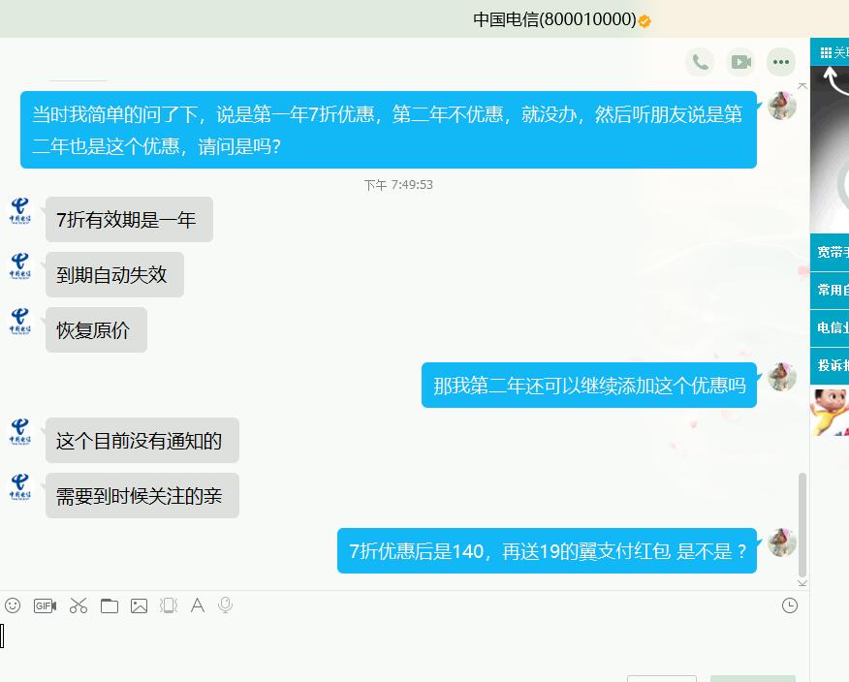Send a window shake
Screen dimensions: 849x682
(169, 605)
